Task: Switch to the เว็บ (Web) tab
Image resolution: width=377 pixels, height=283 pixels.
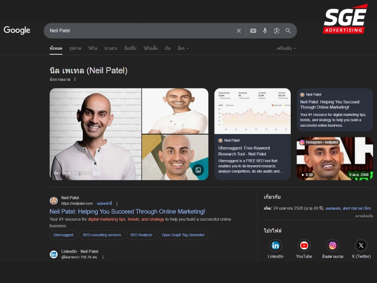Action: click(x=168, y=49)
